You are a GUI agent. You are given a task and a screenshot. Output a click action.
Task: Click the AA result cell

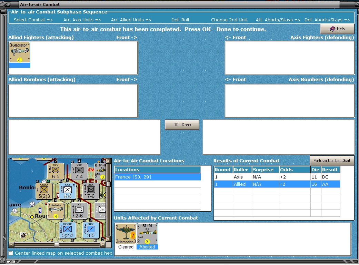(x=331, y=184)
